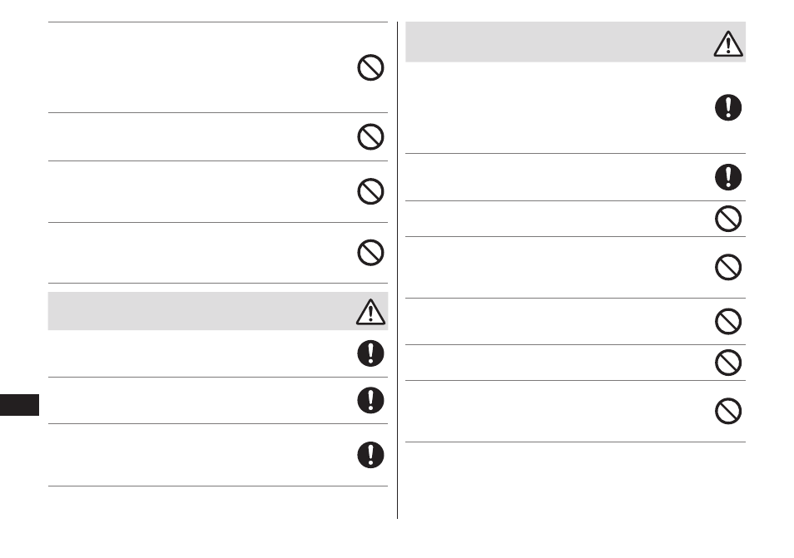Select the bottom exclamation circle in left column
This screenshot has width=794, height=558.
click(370, 455)
